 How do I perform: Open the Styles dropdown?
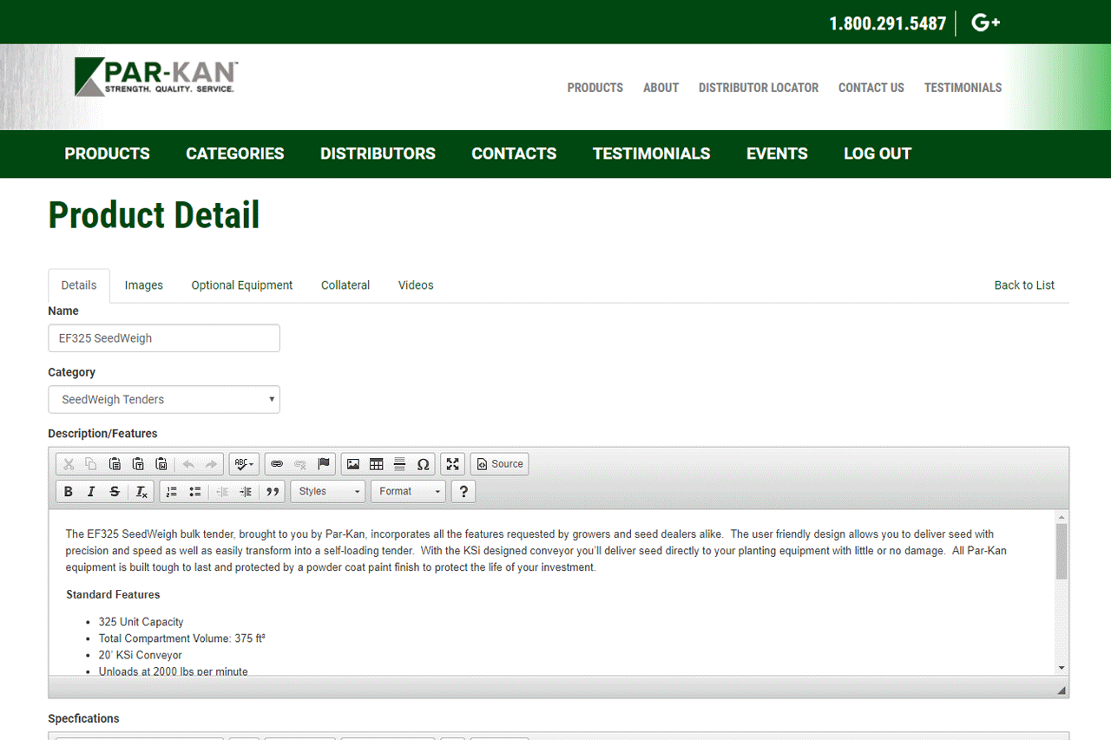329,492
